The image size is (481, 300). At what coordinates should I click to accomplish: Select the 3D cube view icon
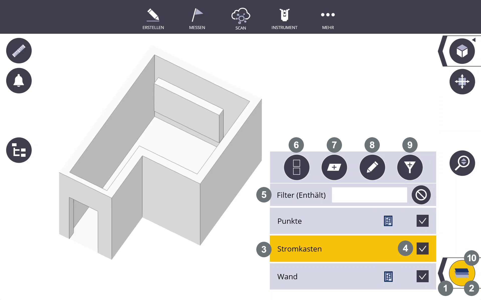pyautogui.click(x=462, y=51)
